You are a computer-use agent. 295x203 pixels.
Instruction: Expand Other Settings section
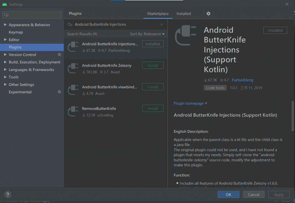pos(5,85)
